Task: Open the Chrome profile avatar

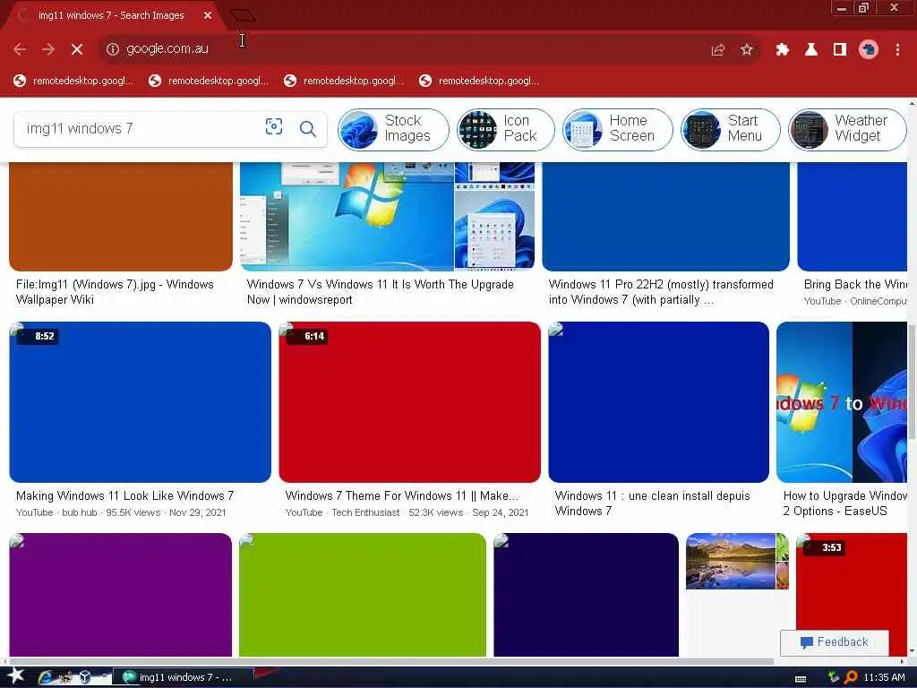Action: point(868,50)
